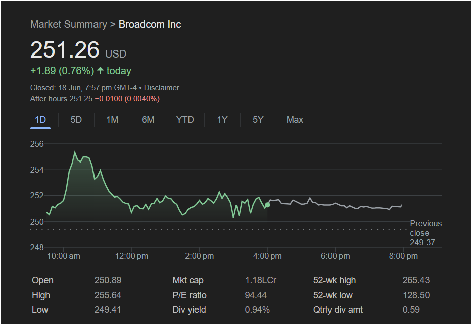Viewport: 472px width, 325px height.
Task: Click the 250 price axis label
Action: point(37,222)
